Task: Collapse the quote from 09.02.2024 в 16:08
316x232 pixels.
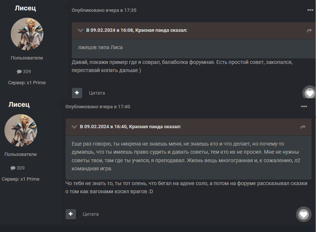Action: pyautogui.click(x=80, y=30)
